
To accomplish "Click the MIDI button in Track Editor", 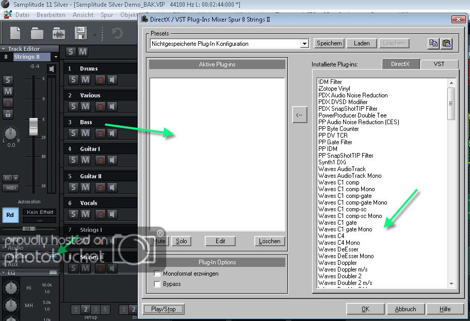I will click(x=11, y=188).
